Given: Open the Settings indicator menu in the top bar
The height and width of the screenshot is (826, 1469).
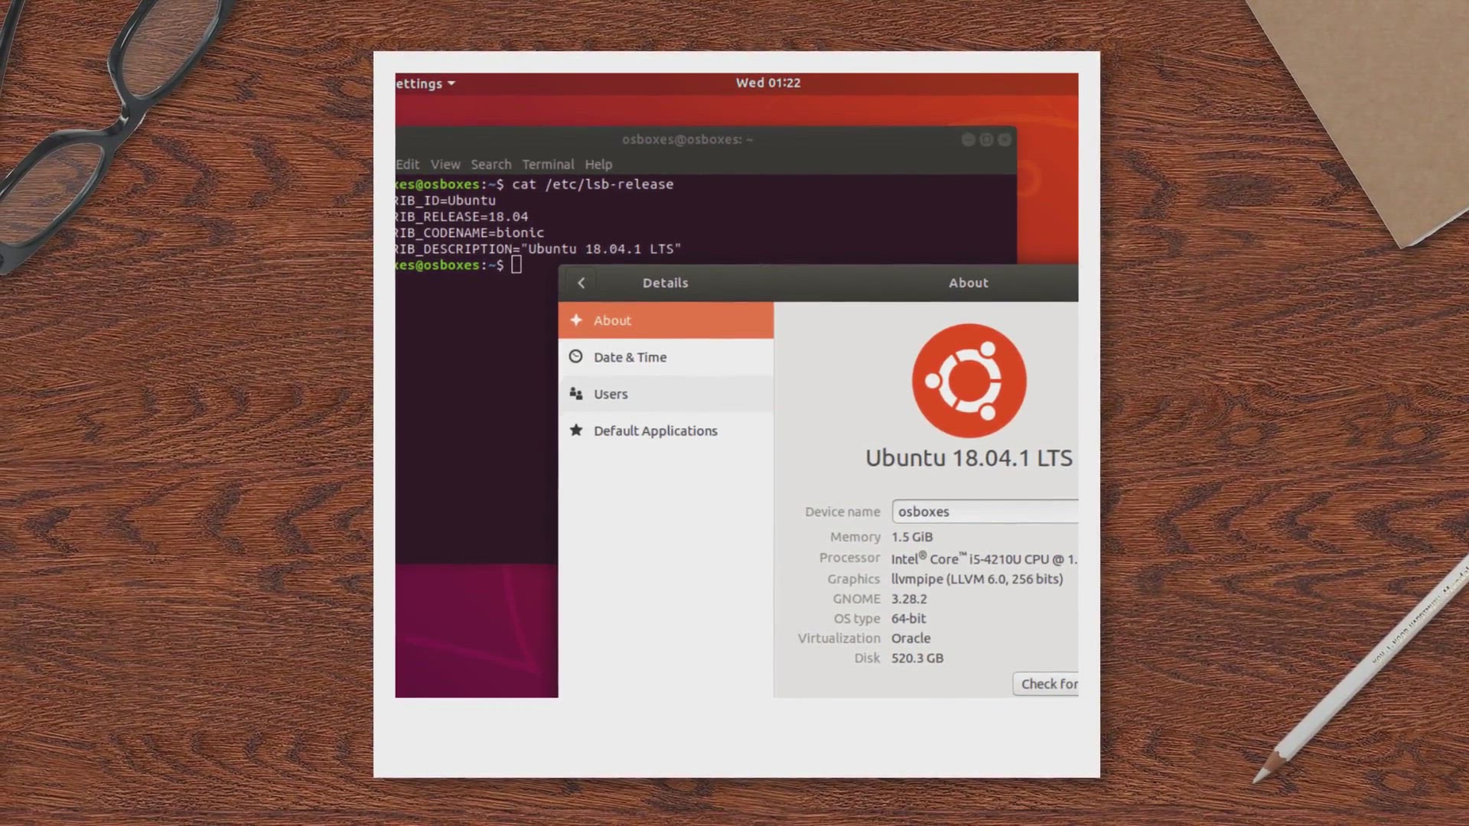Looking at the screenshot, I should point(422,83).
